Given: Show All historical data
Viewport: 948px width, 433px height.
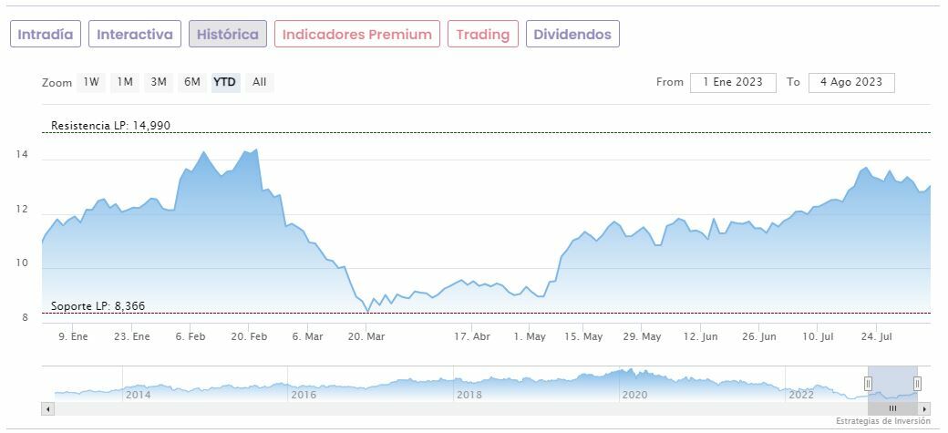Looking at the screenshot, I should [x=260, y=82].
